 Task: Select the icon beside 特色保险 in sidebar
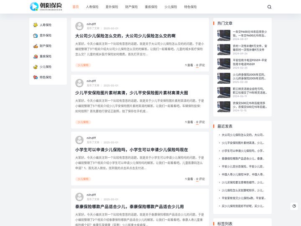tap(35, 77)
